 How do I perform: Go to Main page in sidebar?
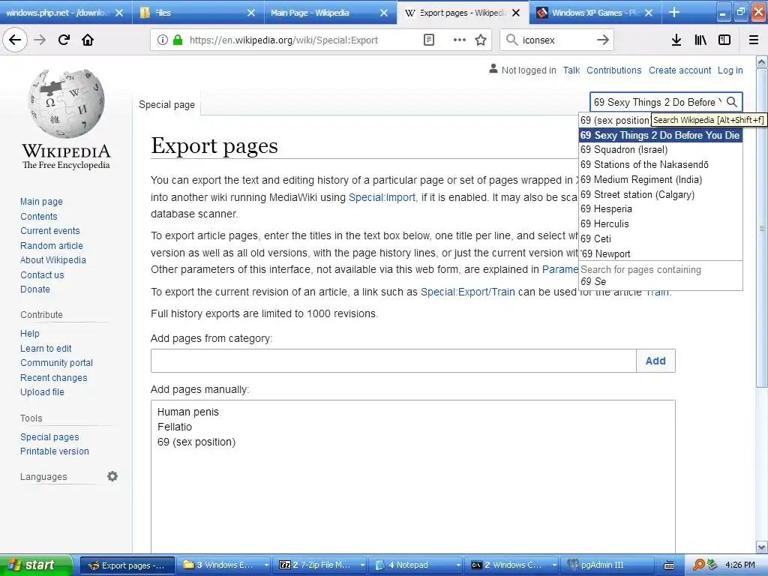coord(42,201)
